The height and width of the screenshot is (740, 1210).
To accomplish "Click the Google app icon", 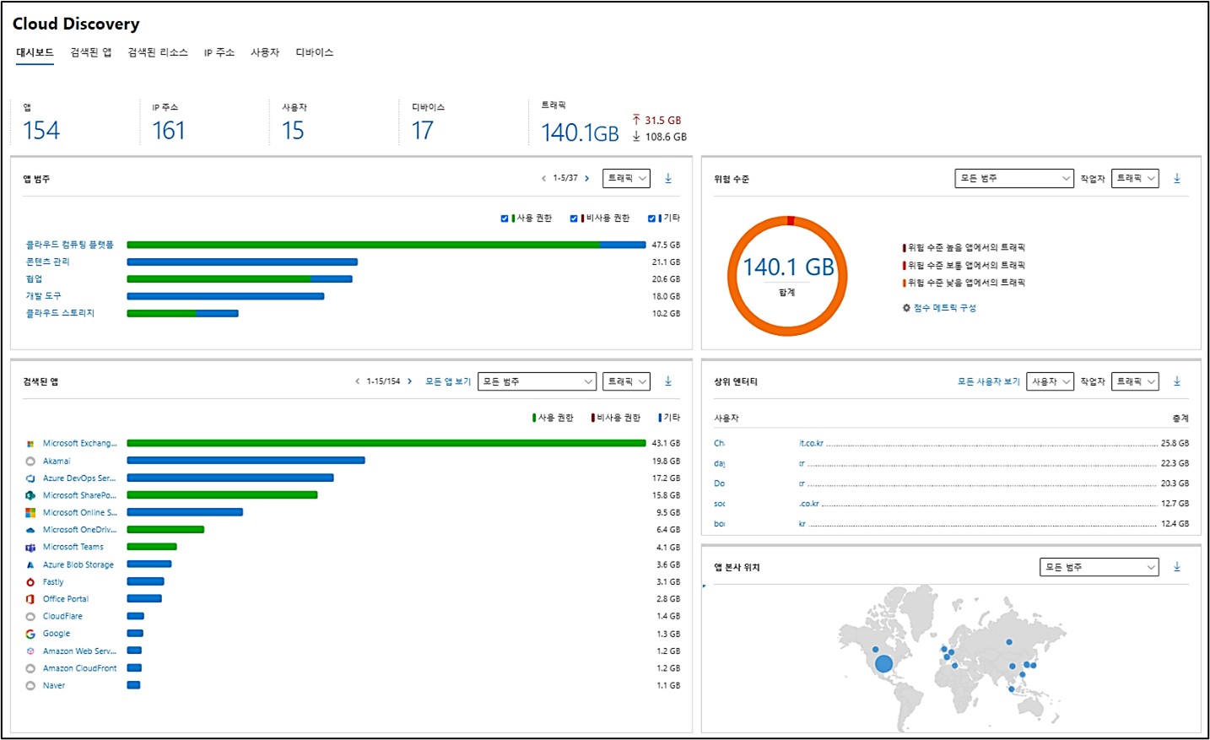I will pyautogui.click(x=30, y=634).
